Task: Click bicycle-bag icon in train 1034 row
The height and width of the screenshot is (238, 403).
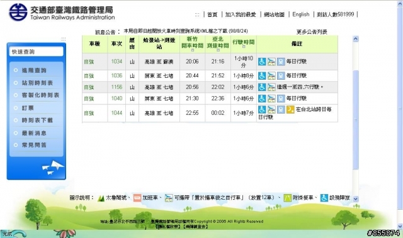Action: click(271, 62)
